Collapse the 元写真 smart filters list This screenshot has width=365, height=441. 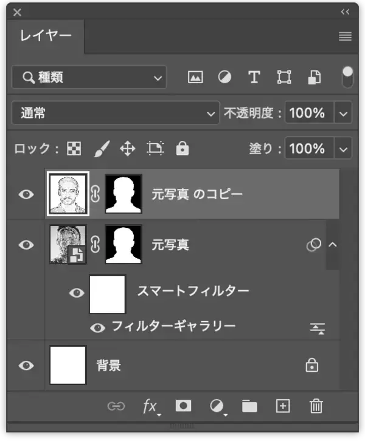[333, 244]
